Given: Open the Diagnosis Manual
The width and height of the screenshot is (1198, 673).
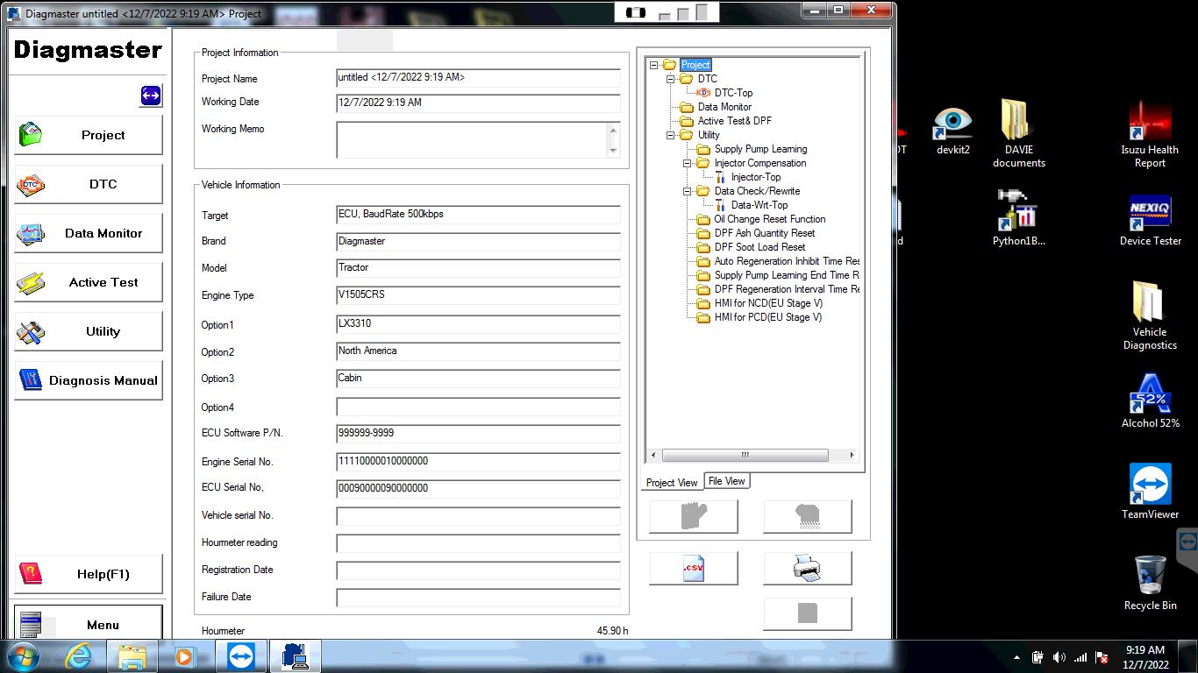Looking at the screenshot, I should coord(89,380).
